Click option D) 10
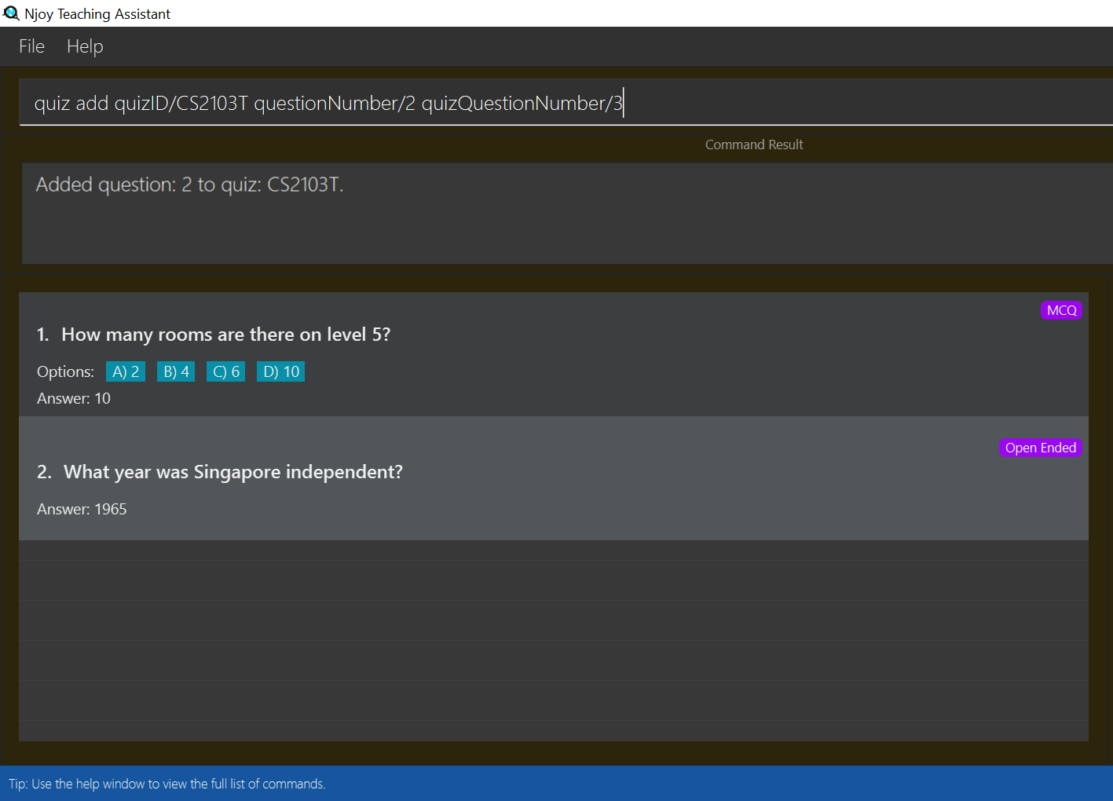The width and height of the screenshot is (1113, 801). point(281,371)
